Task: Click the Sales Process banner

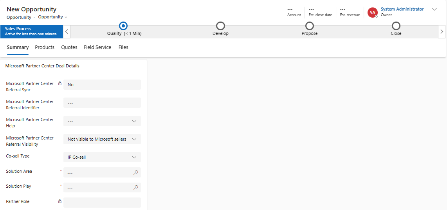Action: point(32,31)
